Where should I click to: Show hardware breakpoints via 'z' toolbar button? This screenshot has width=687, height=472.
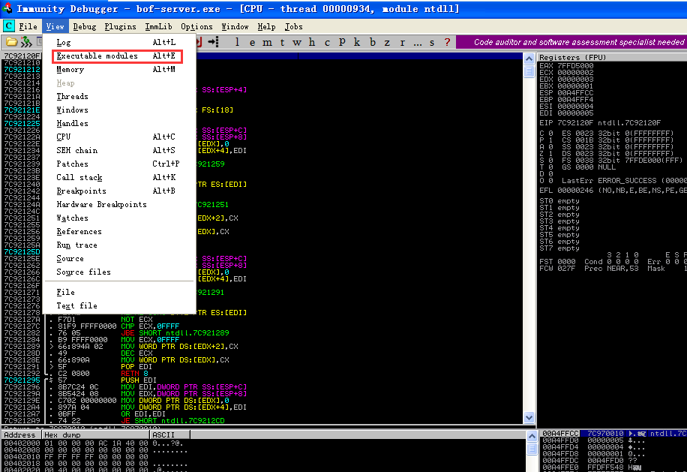click(x=387, y=42)
